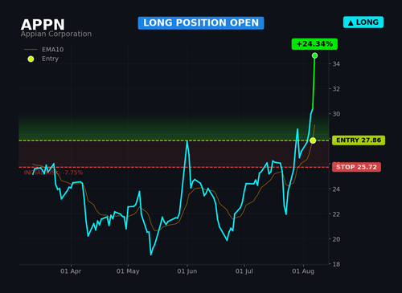Click the INITIAL RISK -7.75% label
The height and width of the screenshot is (293, 402).
tap(53, 173)
